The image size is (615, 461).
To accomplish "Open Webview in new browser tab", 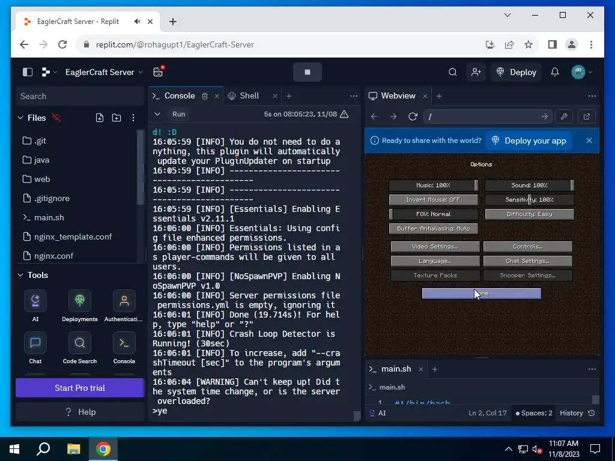I will (x=587, y=117).
